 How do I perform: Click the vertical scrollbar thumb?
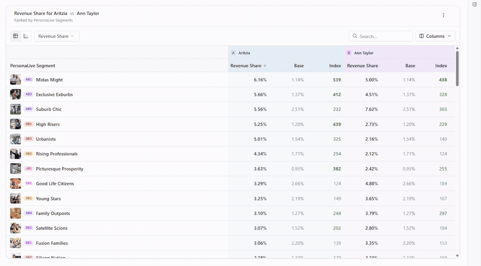click(457, 68)
